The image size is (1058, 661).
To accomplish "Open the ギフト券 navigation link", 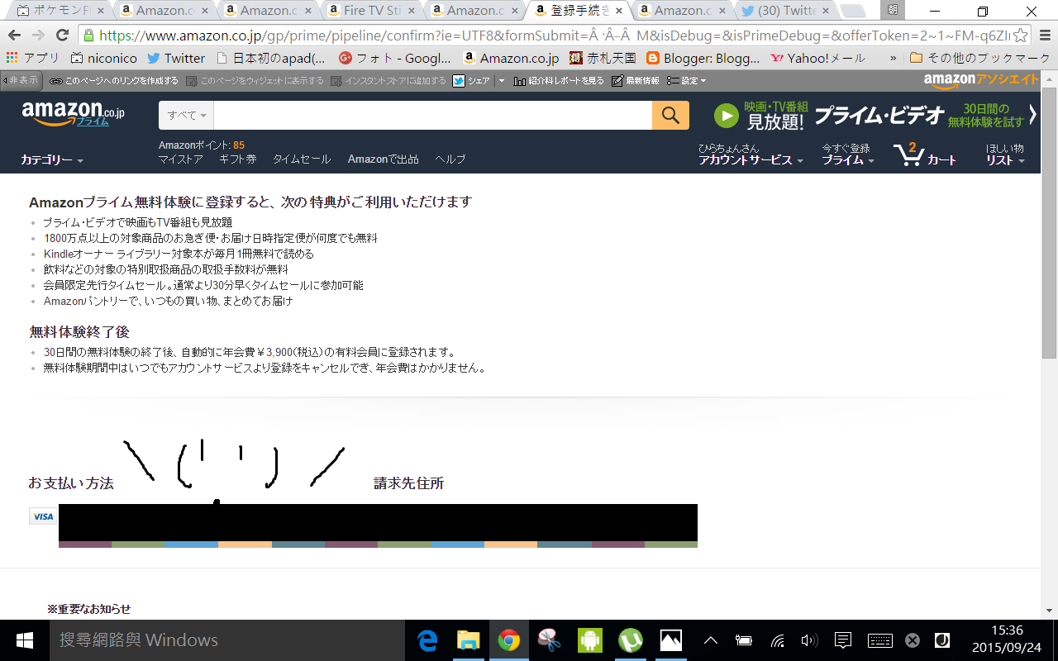I will click(238, 159).
